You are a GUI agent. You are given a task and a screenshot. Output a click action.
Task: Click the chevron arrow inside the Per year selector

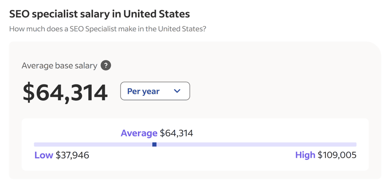[177, 91]
